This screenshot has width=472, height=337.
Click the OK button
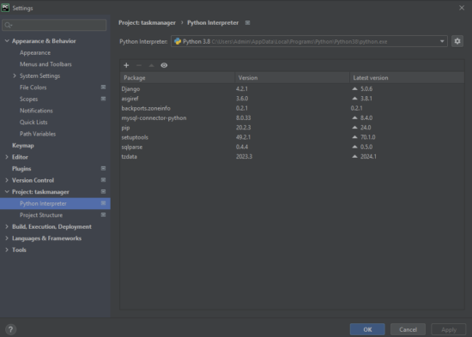point(367,329)
